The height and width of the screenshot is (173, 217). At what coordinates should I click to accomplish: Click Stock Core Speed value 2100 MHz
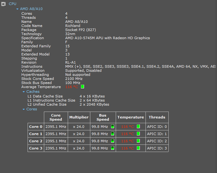coord(74,79)
